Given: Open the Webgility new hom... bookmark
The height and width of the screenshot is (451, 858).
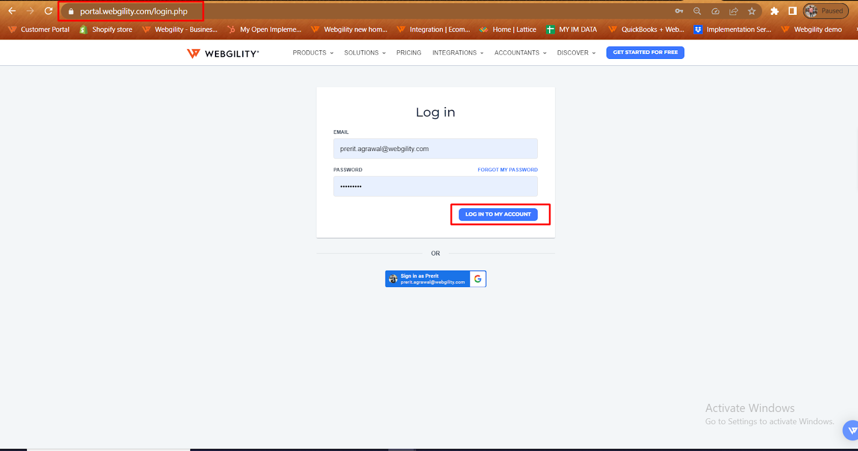Looking at the screenshot, I should click(349, 29).
